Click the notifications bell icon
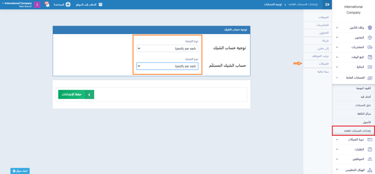The height and width of the screenshot is (174, 375). 47,4
